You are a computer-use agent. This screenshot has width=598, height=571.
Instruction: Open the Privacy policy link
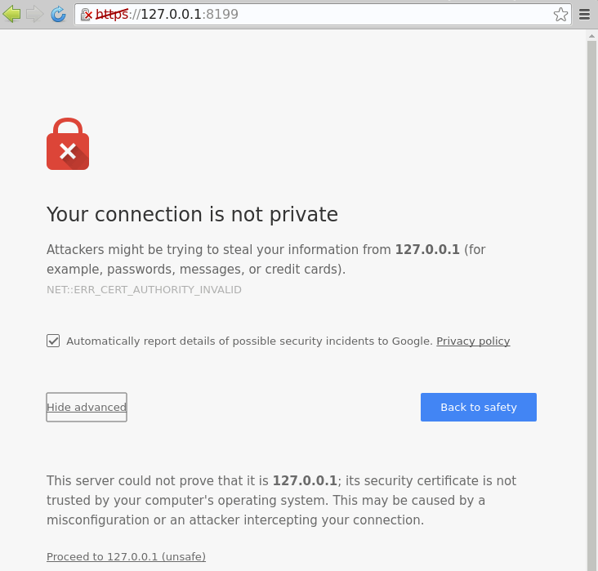coord(473,341)
